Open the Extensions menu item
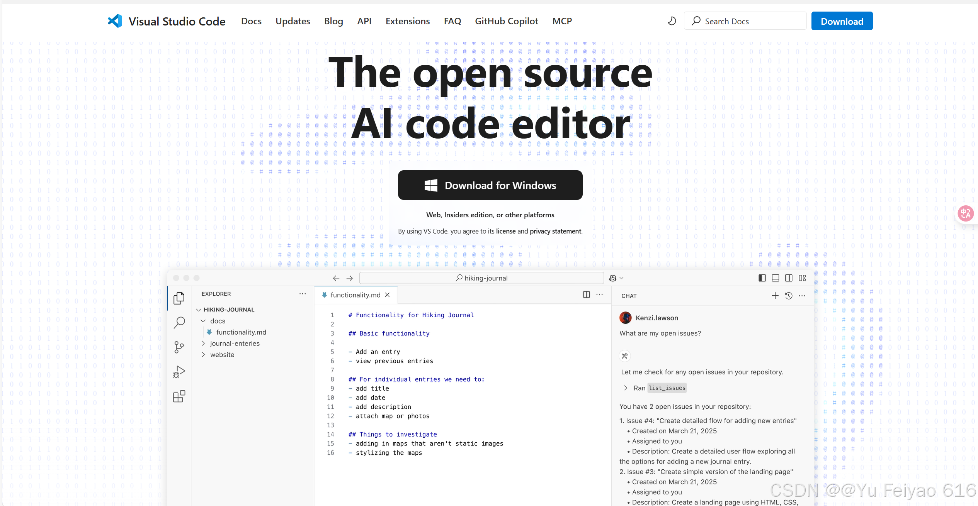The width and height of the screenshot is (978, 506). click(407, 21)
